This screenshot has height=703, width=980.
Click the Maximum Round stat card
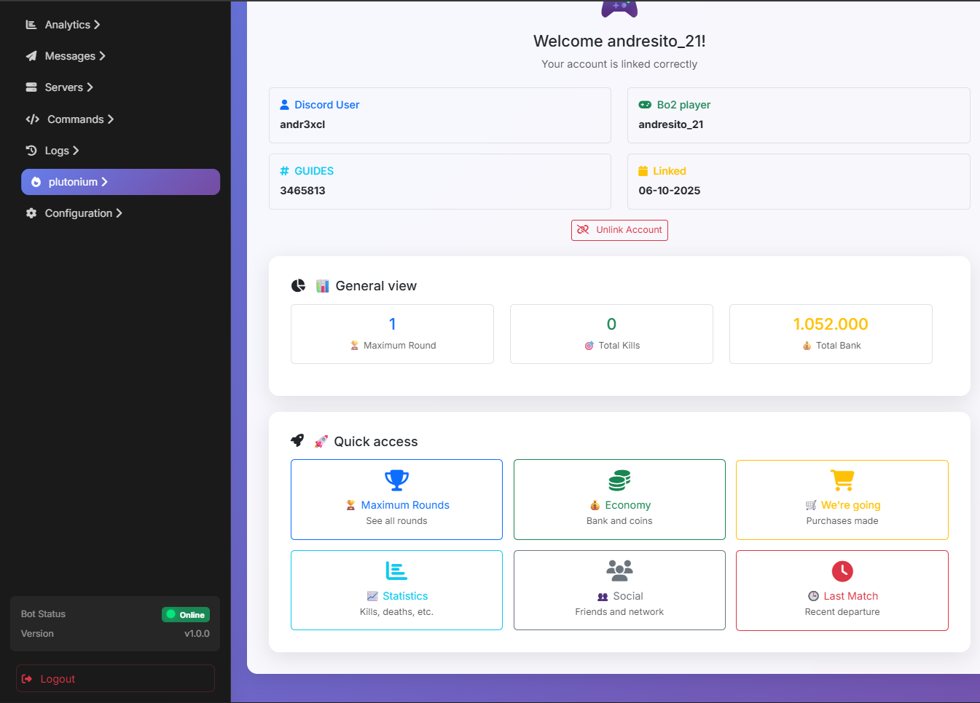(392, 334)
